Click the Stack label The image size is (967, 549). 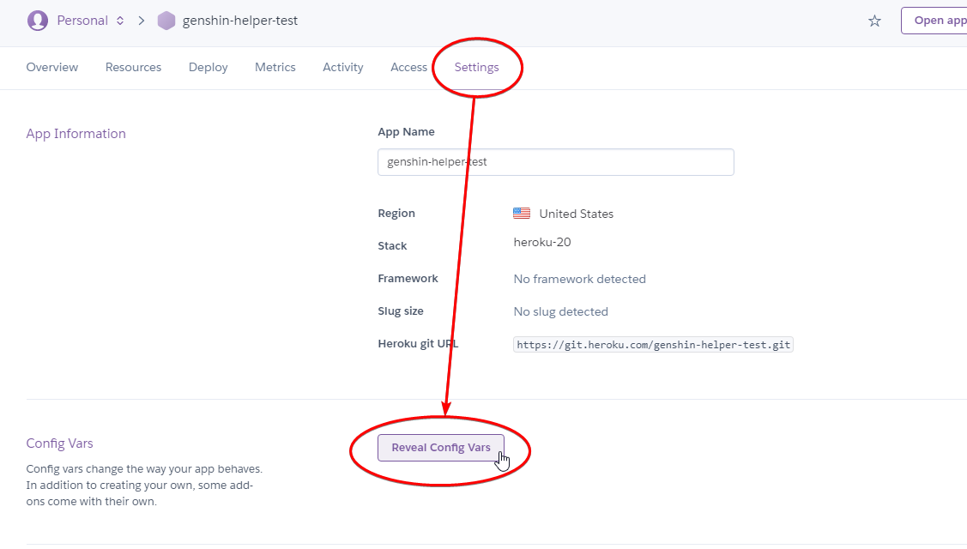tap(392, 246)
